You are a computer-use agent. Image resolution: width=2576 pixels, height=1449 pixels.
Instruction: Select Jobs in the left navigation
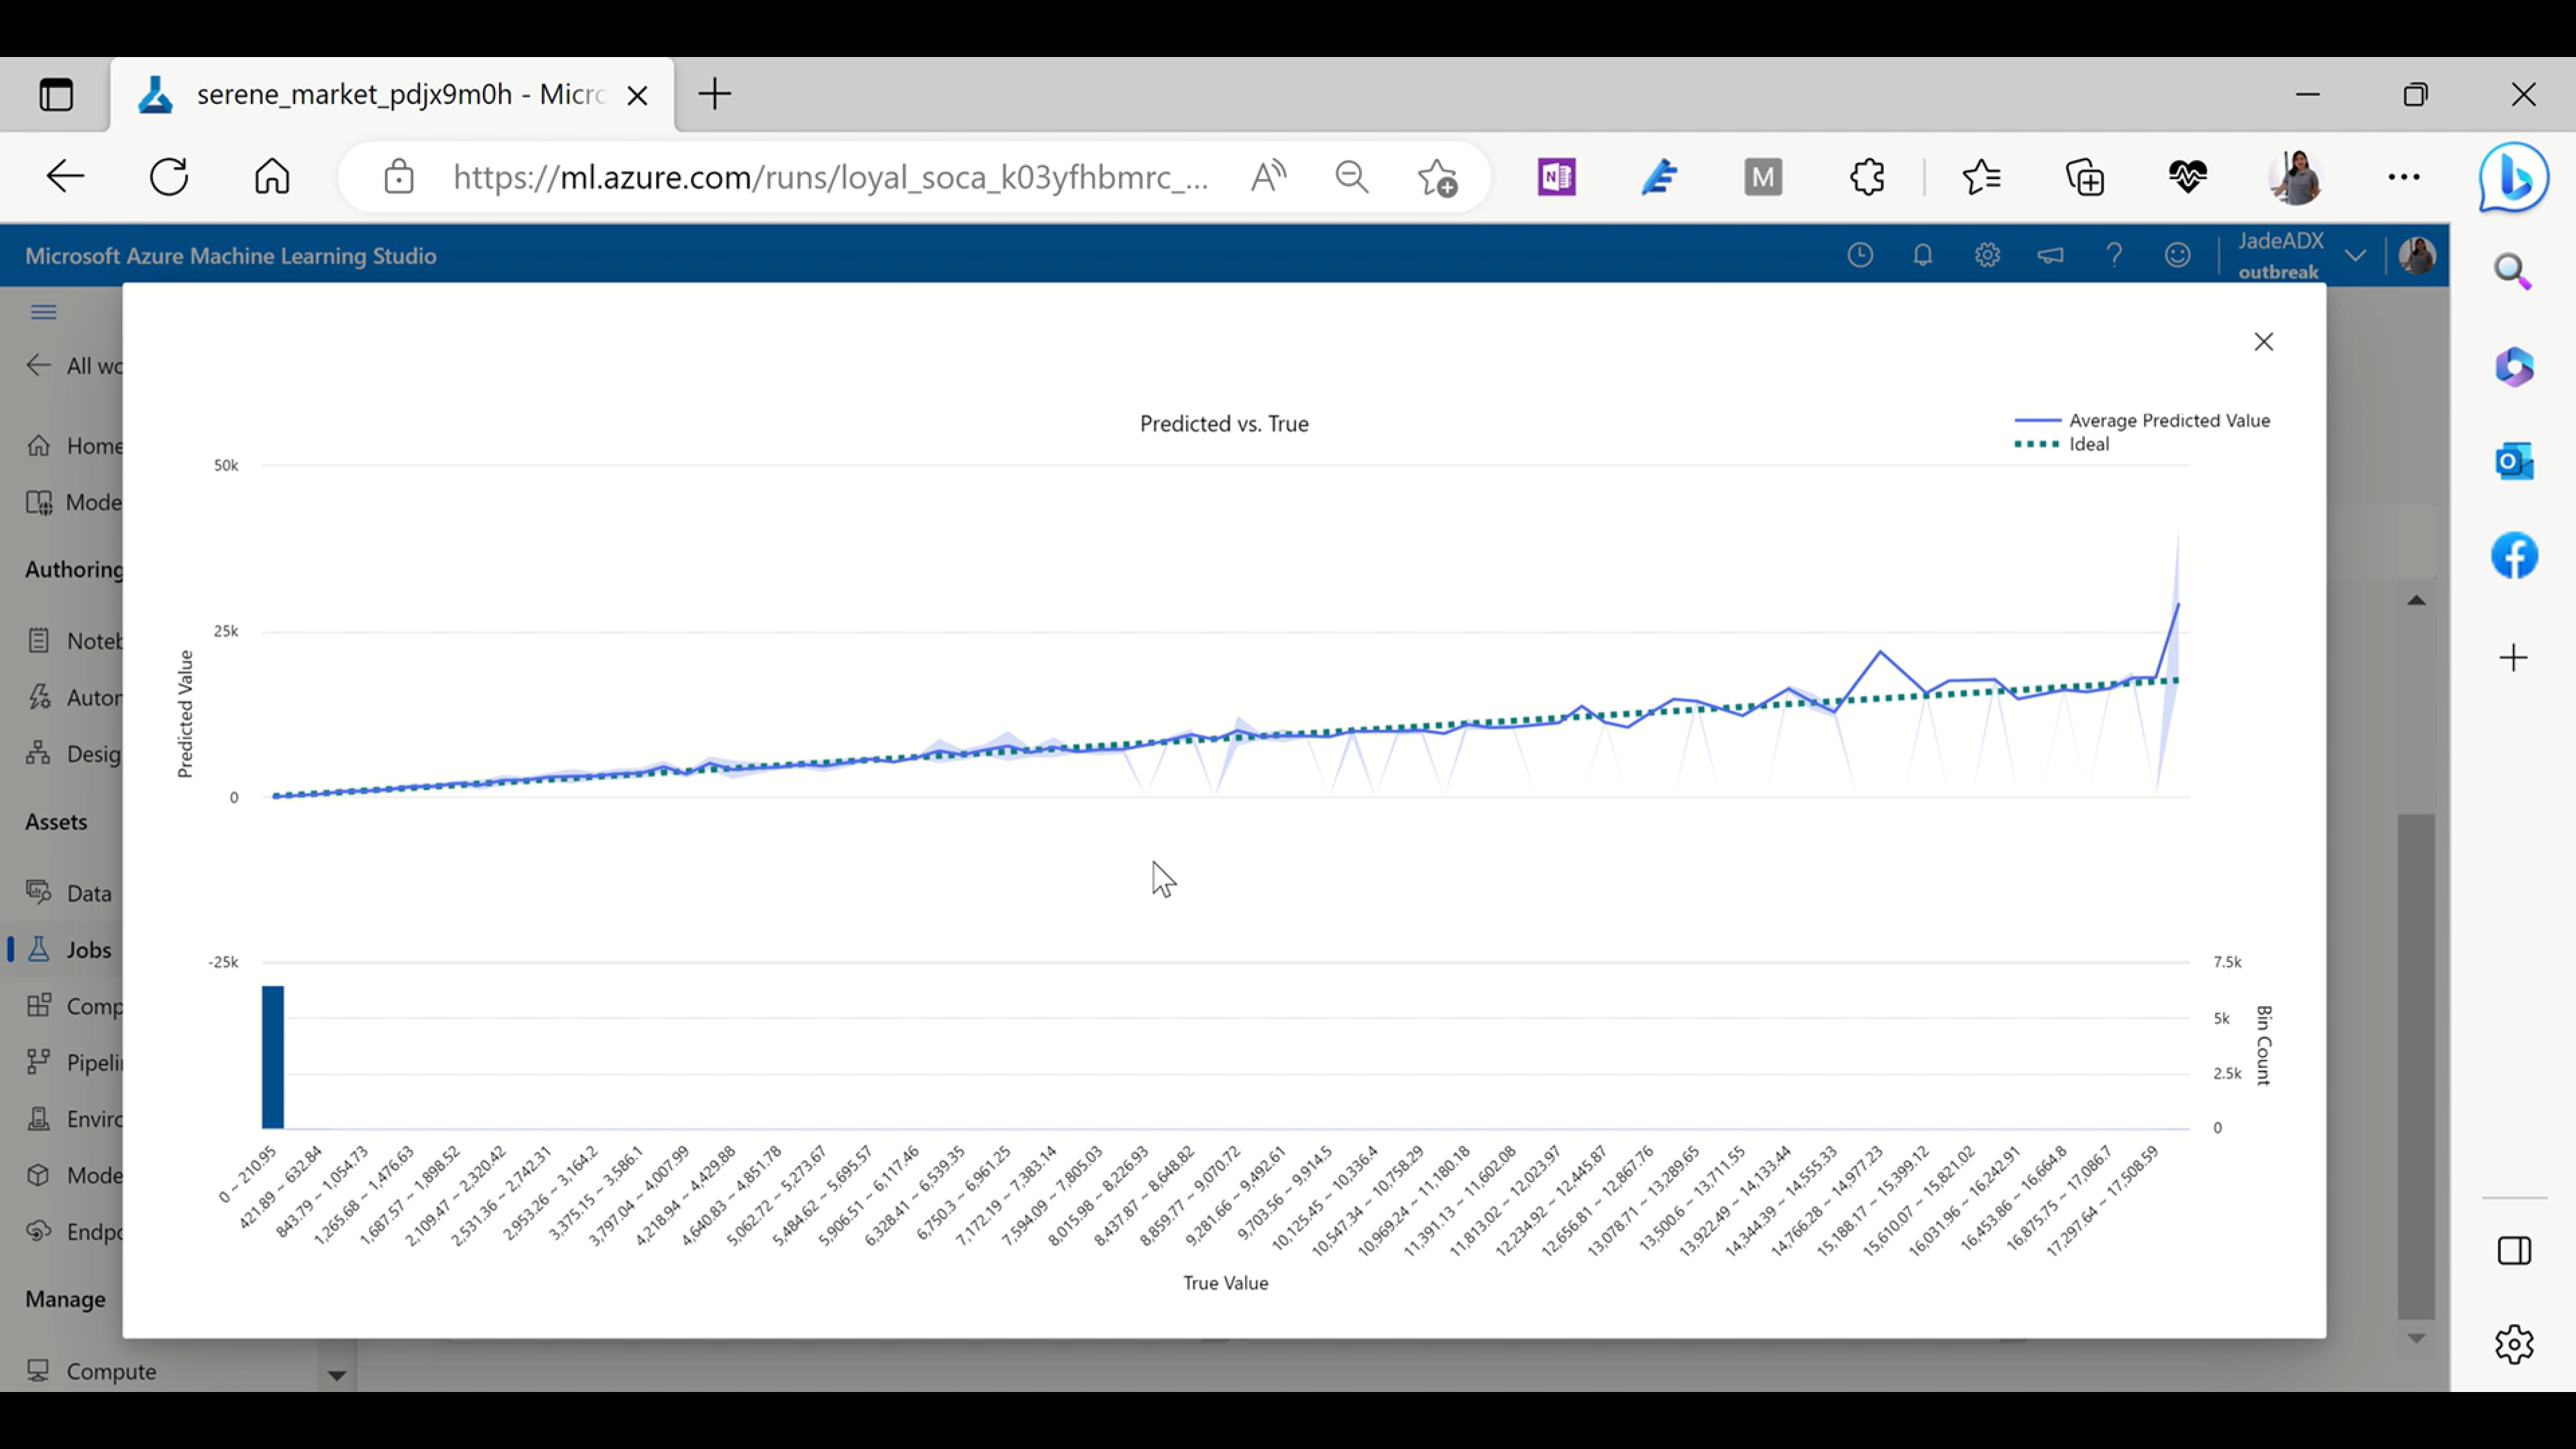point(88,949)
